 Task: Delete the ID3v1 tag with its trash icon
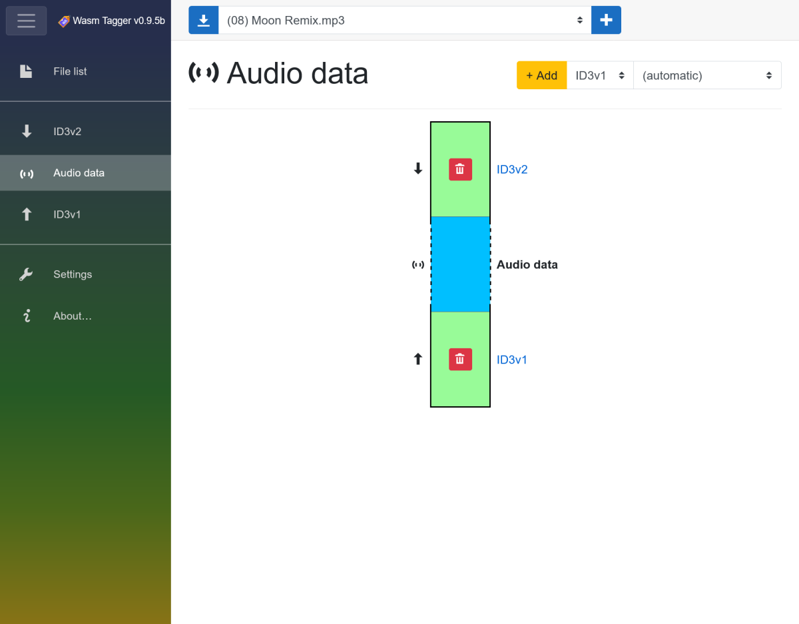(460, 359)
